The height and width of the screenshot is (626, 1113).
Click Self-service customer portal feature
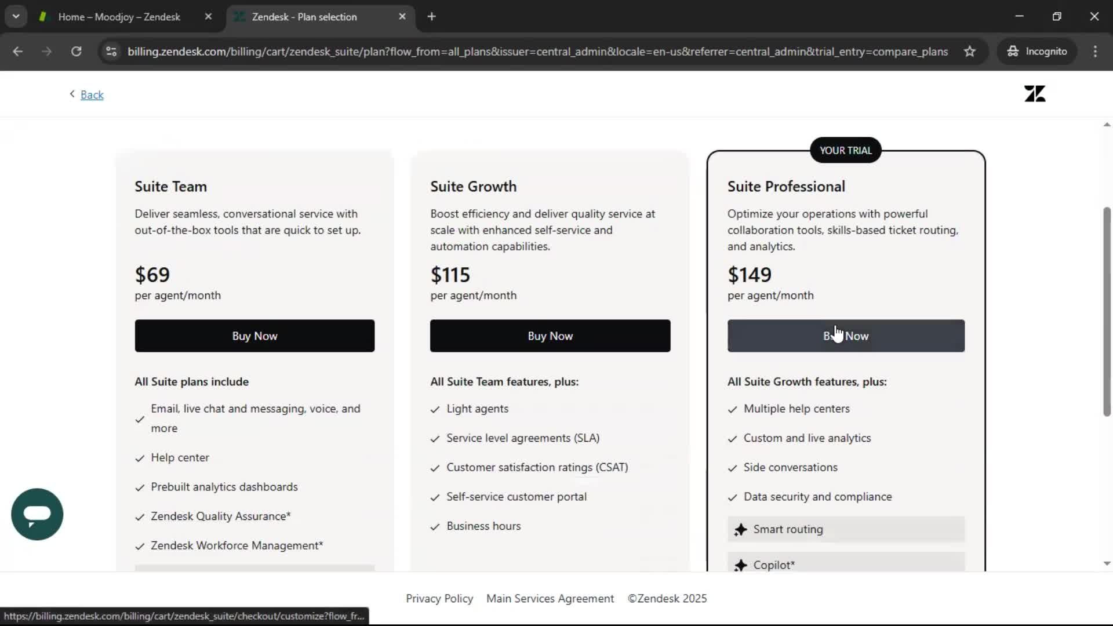coord(516,497)
